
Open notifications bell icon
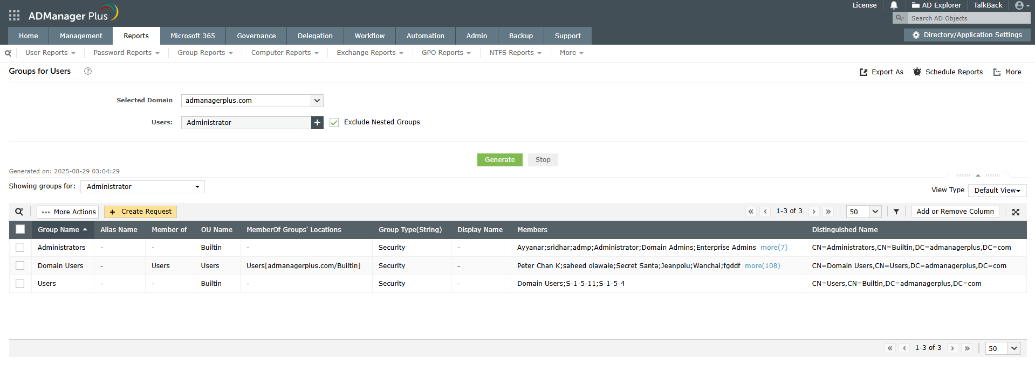(894, 5)
